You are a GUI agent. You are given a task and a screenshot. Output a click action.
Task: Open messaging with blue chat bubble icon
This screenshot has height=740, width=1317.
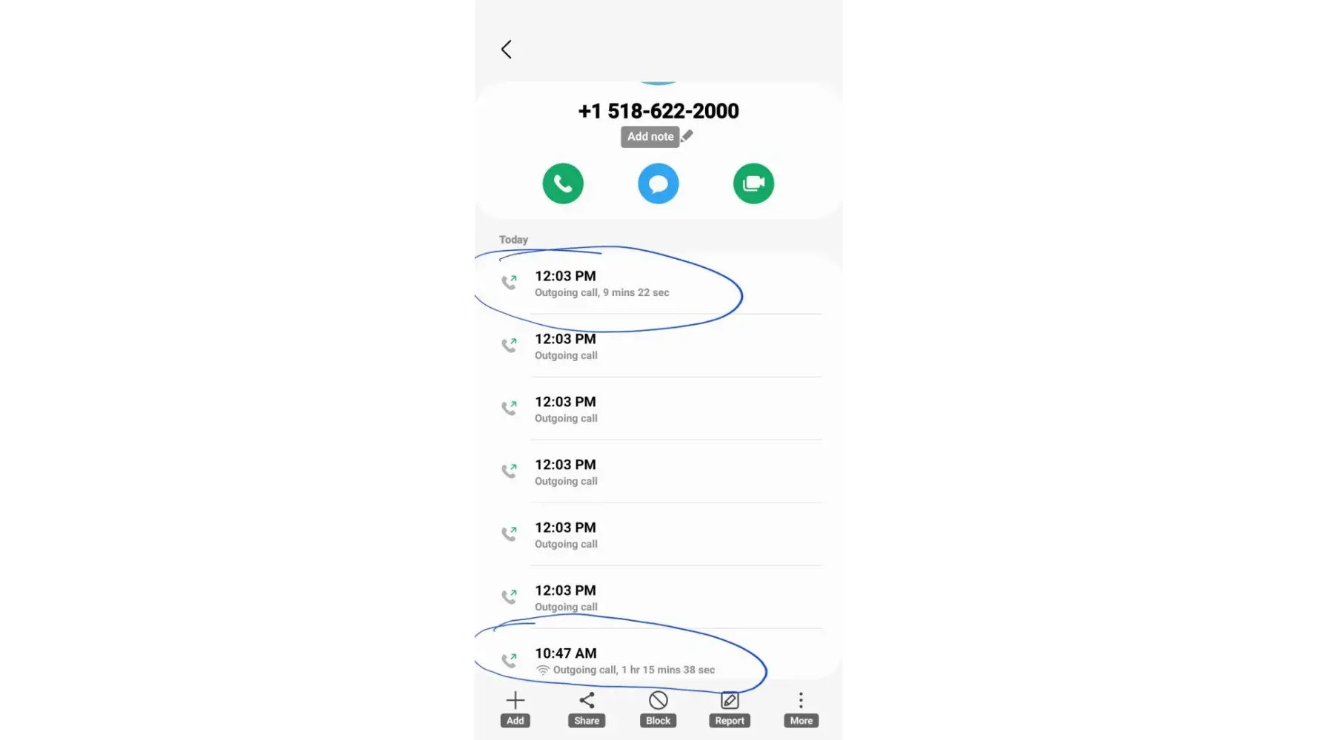coord(658,184)
